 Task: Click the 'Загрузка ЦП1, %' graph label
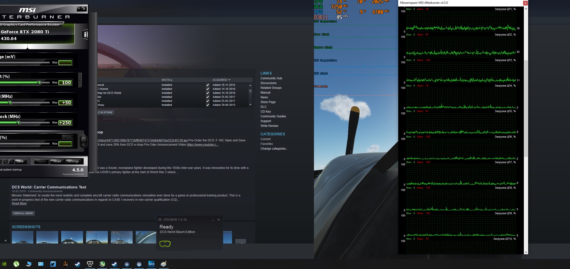[x=505, y=9]
